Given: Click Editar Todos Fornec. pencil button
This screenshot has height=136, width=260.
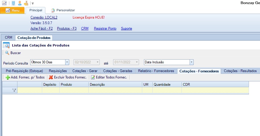Looking at the screenshot, I should tap(109, 77).
